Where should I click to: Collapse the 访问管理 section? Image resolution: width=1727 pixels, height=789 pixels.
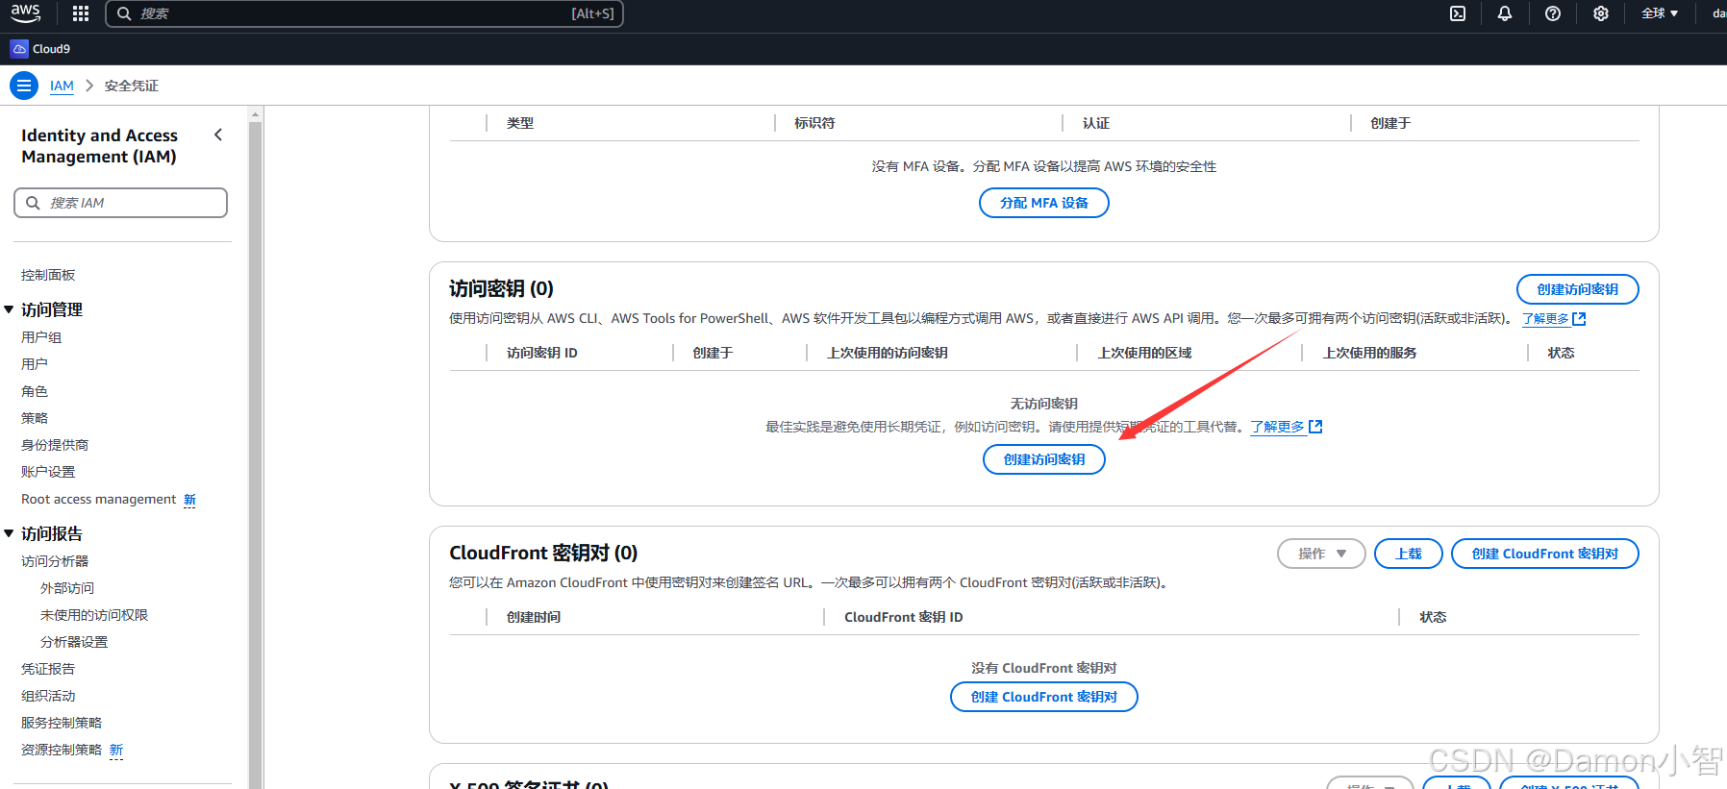(x=9, y=309)
